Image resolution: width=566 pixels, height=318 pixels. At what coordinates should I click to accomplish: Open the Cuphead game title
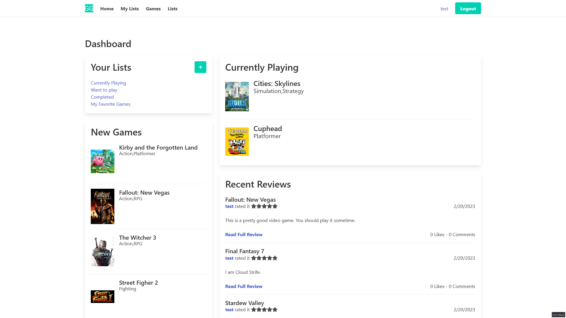(268, 128)
